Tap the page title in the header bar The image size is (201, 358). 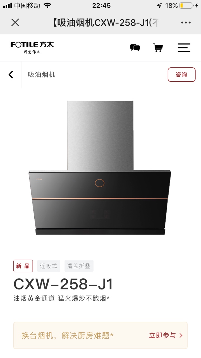[106, 23]
